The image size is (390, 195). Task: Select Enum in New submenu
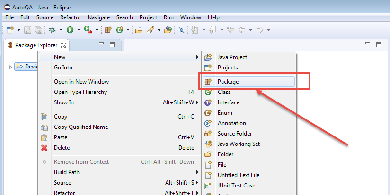[249, 113]
